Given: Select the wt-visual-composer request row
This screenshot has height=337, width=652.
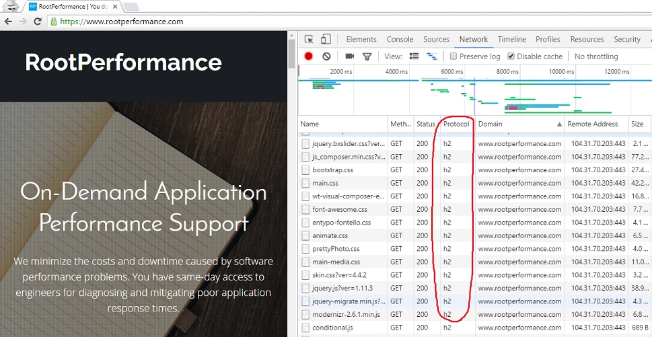Looking at the screenshot, I should 475,196.
